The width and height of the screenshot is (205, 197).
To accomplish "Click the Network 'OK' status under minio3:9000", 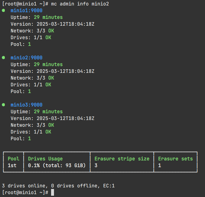I will coord(51,125).
